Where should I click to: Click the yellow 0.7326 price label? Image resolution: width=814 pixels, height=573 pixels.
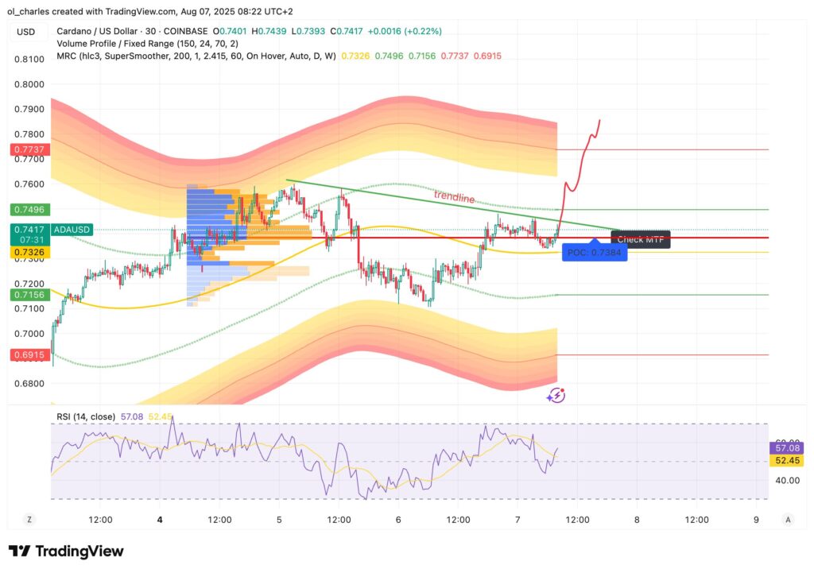(29, 252)
